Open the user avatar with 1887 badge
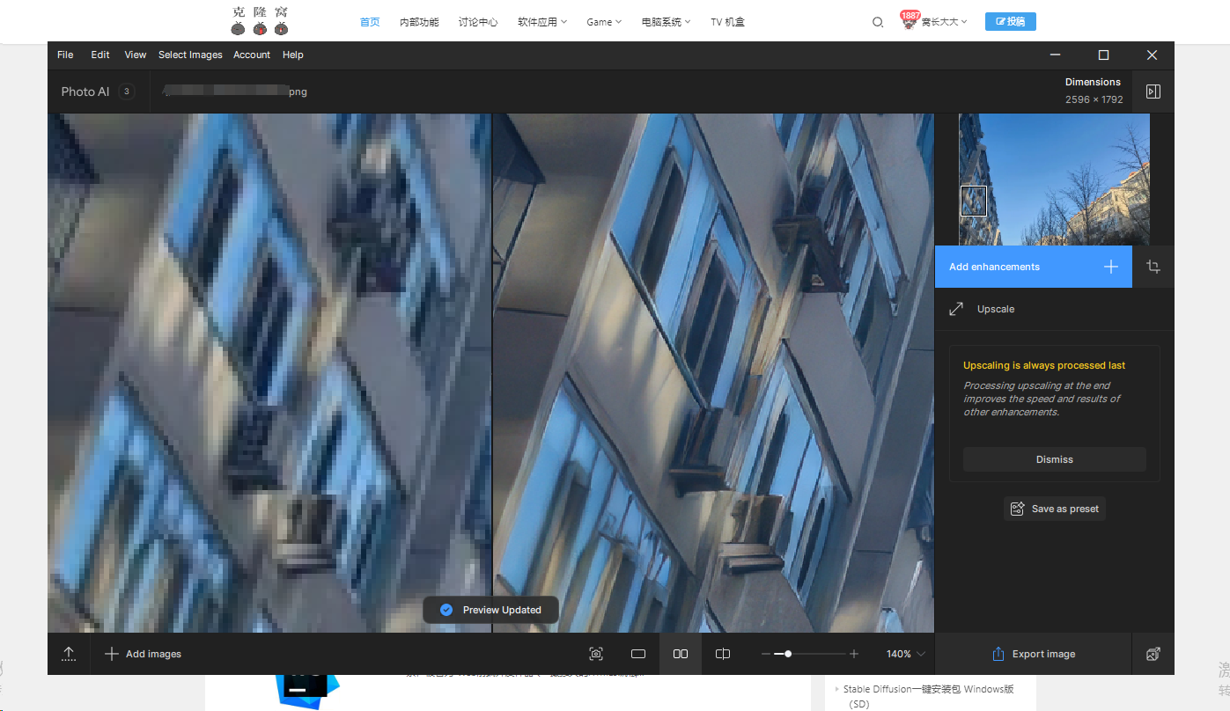This screenshot has width=1230, height=711. coord(910,22)
